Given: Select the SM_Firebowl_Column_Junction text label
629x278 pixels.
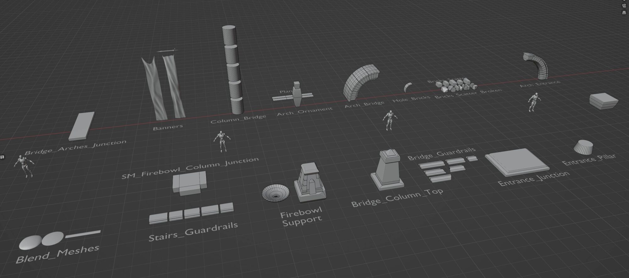Looking at the screenshot, I should (190, 168).
